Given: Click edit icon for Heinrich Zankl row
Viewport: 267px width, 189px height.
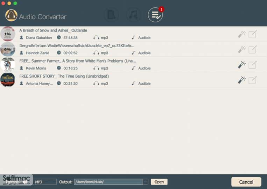Looking at the screenshot, I should [x=253, y=50].
